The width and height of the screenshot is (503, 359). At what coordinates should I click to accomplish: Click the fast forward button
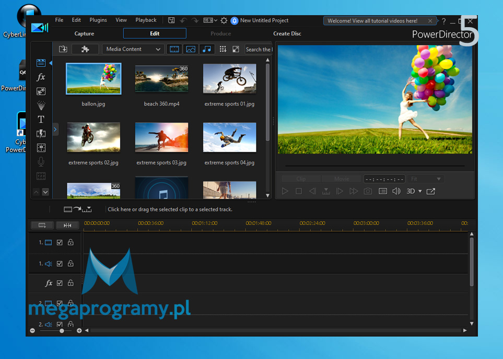click(354, 192)
